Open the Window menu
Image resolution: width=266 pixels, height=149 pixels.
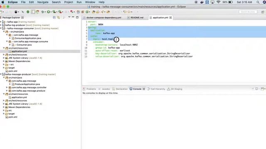[x=90, y=2]
